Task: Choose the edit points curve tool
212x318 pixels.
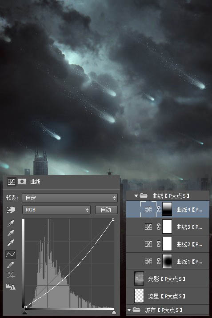Action: coord(11,254)
